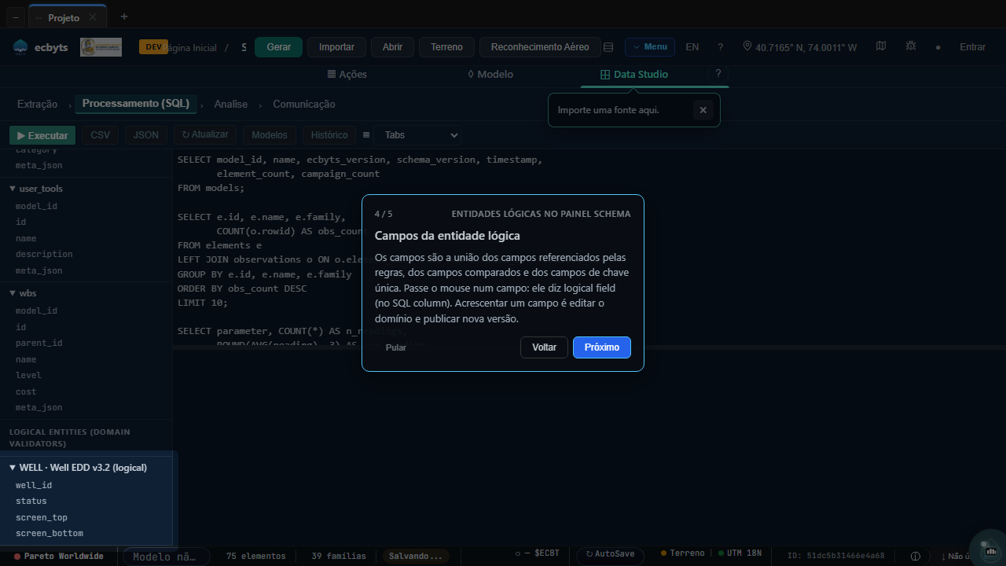Close the Projeto tab
The height and width of the screenshot is (566, 1006).
pos(93,17)
